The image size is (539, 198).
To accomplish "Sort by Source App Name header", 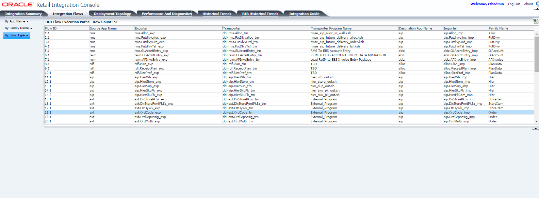I will click(112, 28).
